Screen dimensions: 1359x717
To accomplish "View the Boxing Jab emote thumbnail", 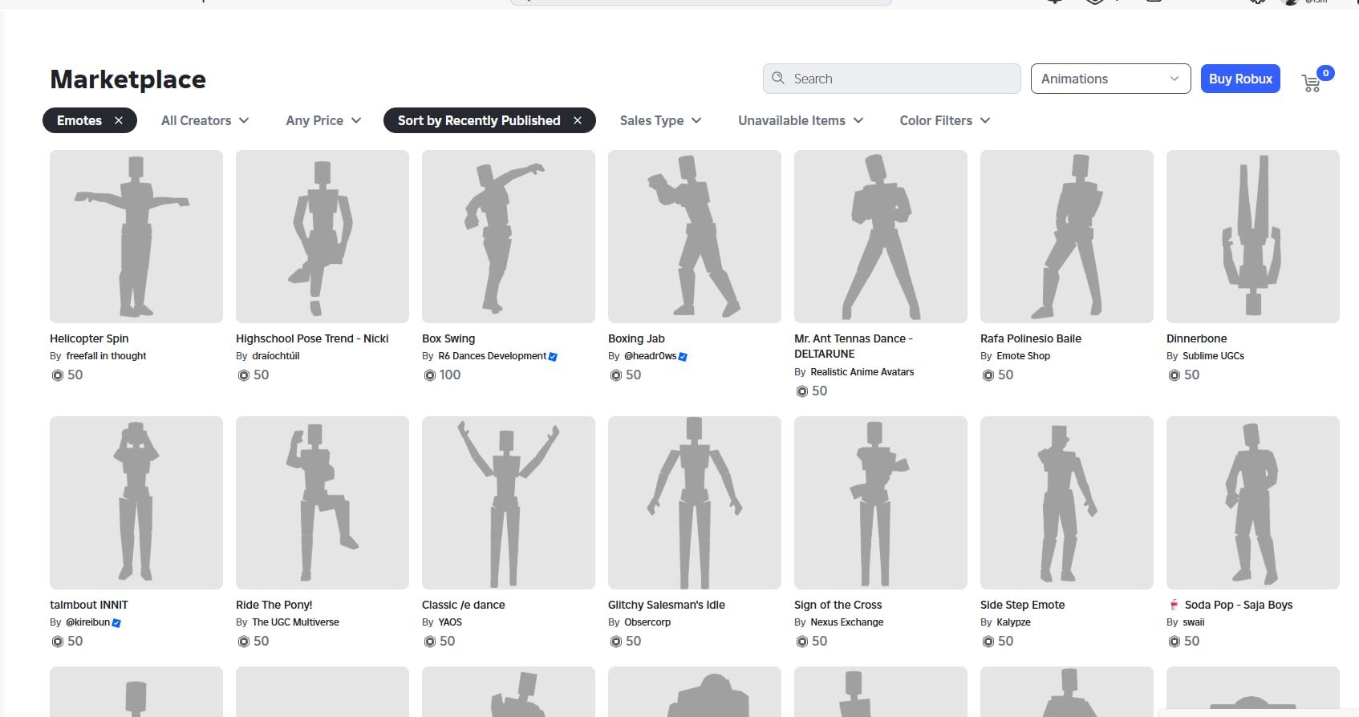I will coord(695,237).
